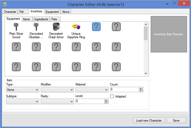This screenshot has width=191, height=128.
Task: Click the Load new Character button
Action: click(x=149, y=120)
